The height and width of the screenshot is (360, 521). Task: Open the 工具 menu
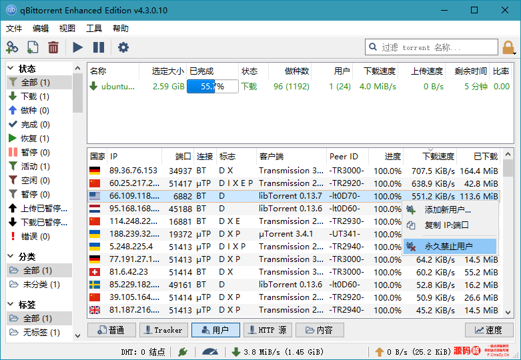click(x=94, y=29)
